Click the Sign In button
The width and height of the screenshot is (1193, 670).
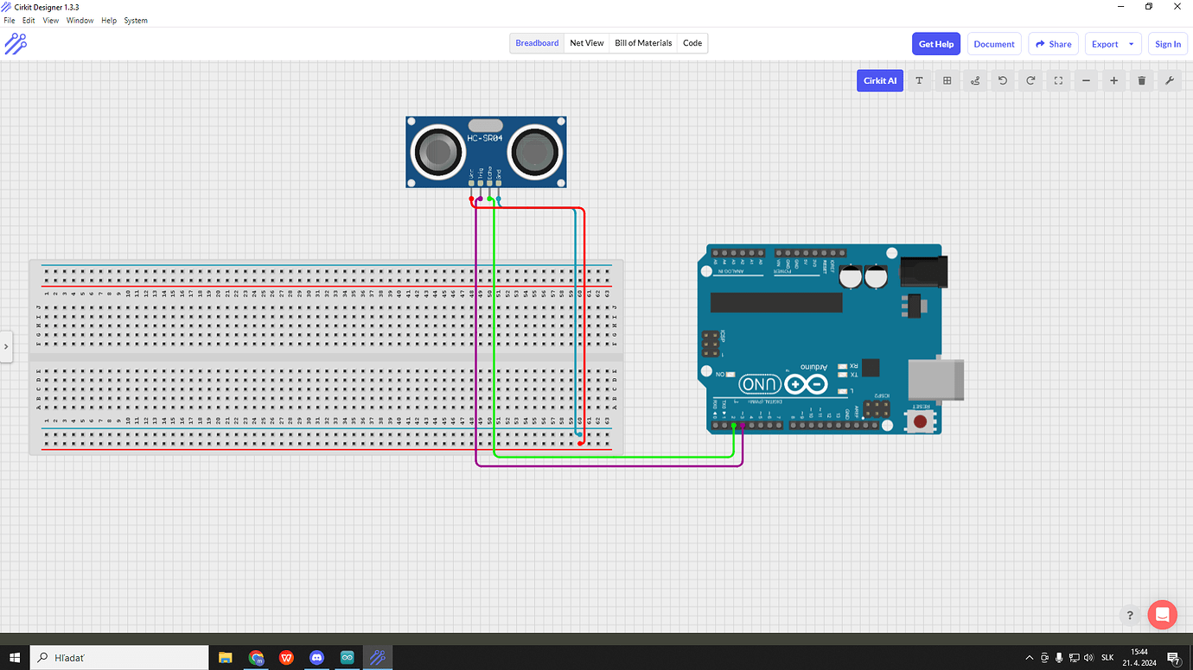pos(1168,43)
